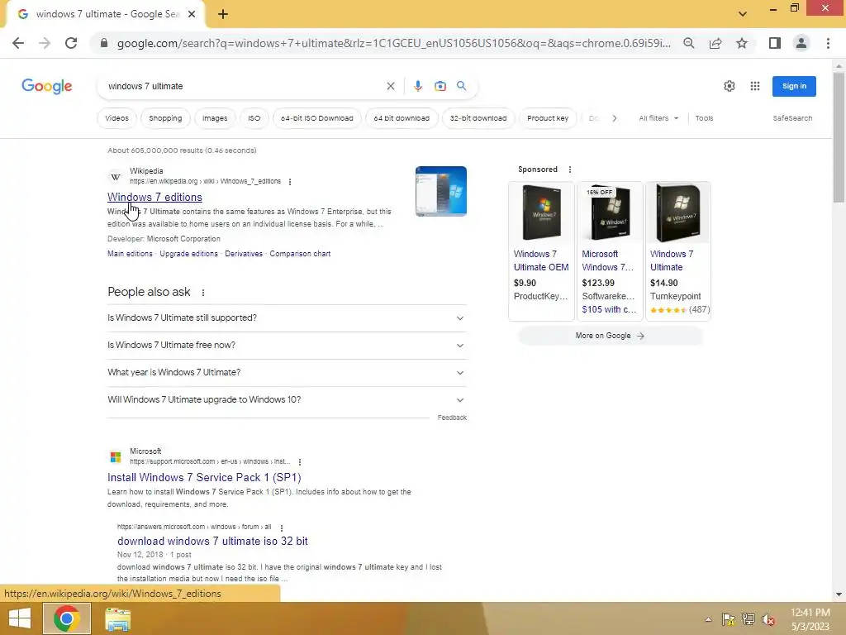Open Microsoft Windows 7 $123.99 product
The image size is (846, 635).
point(610,251)
